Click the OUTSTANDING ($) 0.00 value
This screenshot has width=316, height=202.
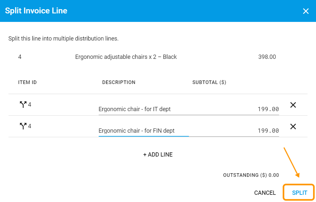click(251, 175)
